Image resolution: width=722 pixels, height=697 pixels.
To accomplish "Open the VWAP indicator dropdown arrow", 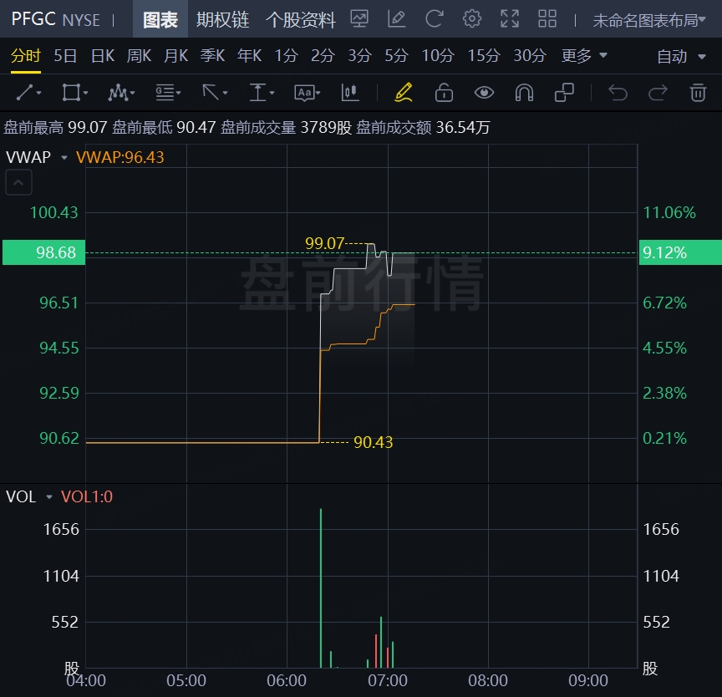I will point(64,157).
